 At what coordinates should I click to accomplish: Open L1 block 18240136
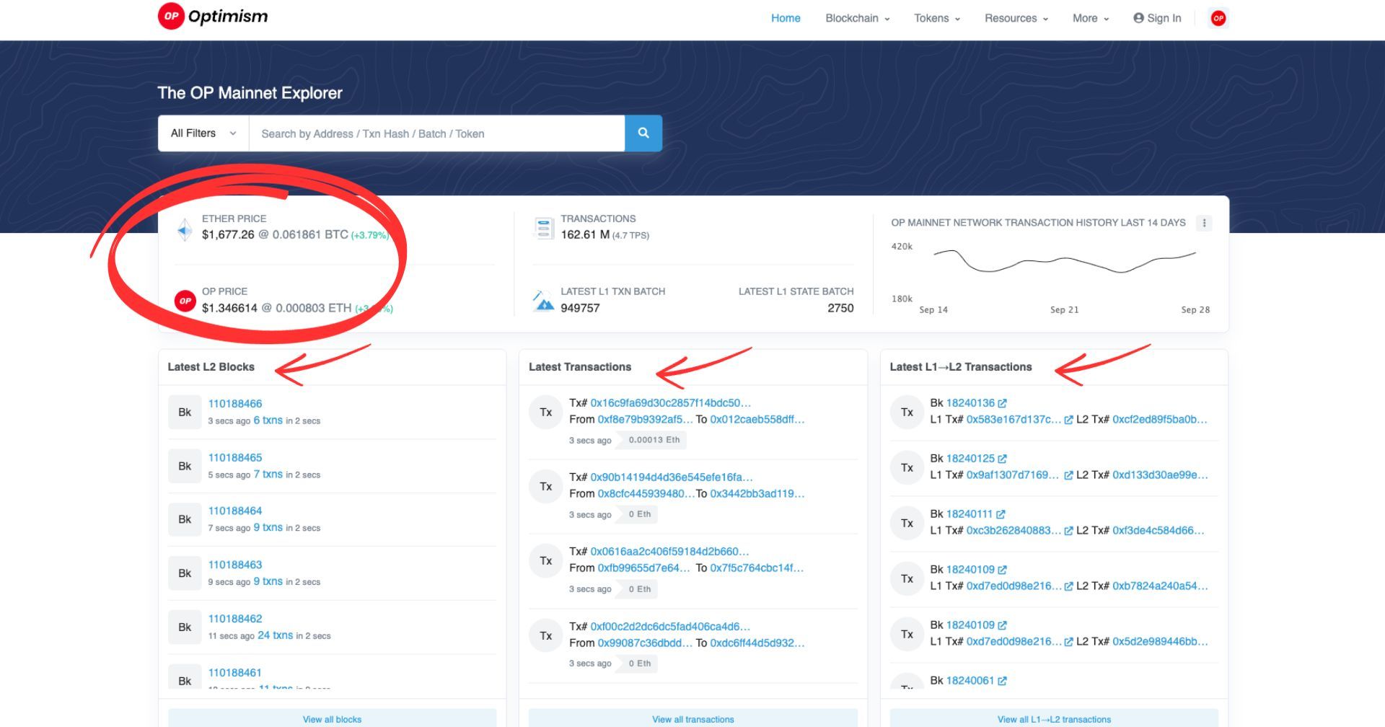click(970, 403)
